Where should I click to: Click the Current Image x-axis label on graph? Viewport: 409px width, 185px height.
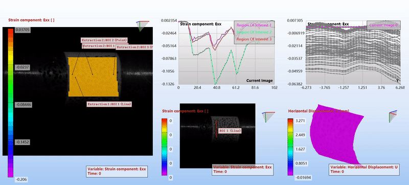260,81
